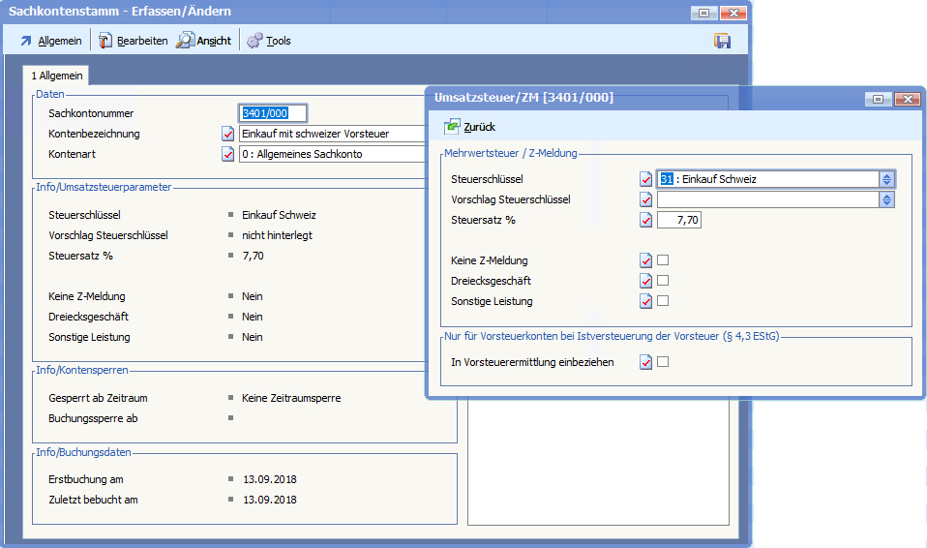Tick the Sonstige Leistung checkbox

[x=663, y=301]
